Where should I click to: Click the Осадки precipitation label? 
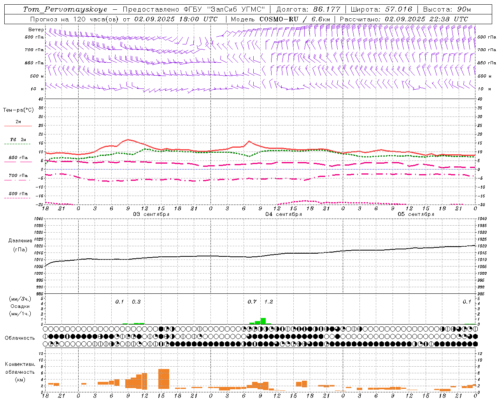click(x=20, y=306)
